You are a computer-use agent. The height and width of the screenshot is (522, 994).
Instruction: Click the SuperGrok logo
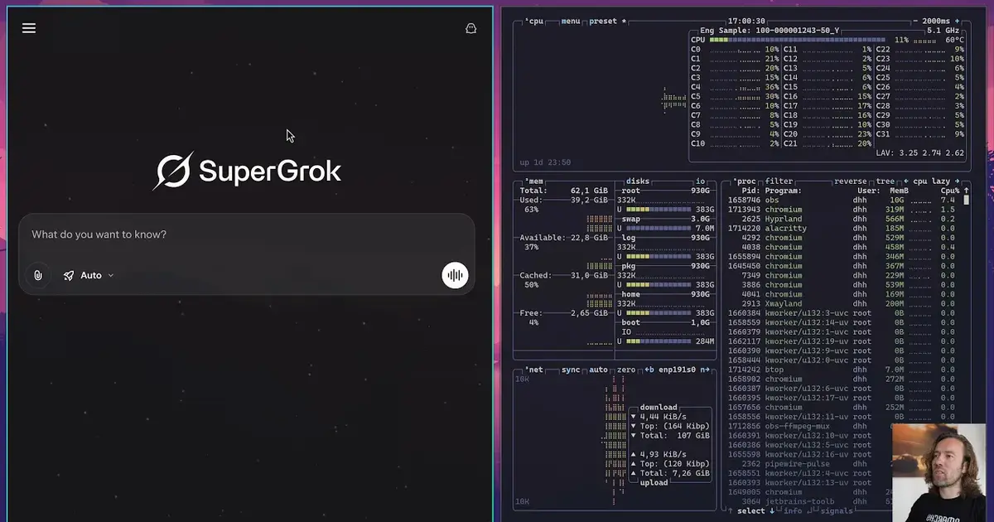point(247,171)
